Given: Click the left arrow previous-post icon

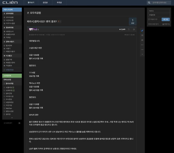Looking at the screenshot, I should [142, 45].
